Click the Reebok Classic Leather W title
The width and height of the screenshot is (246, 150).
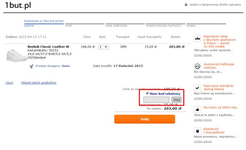tap(48, 47)
